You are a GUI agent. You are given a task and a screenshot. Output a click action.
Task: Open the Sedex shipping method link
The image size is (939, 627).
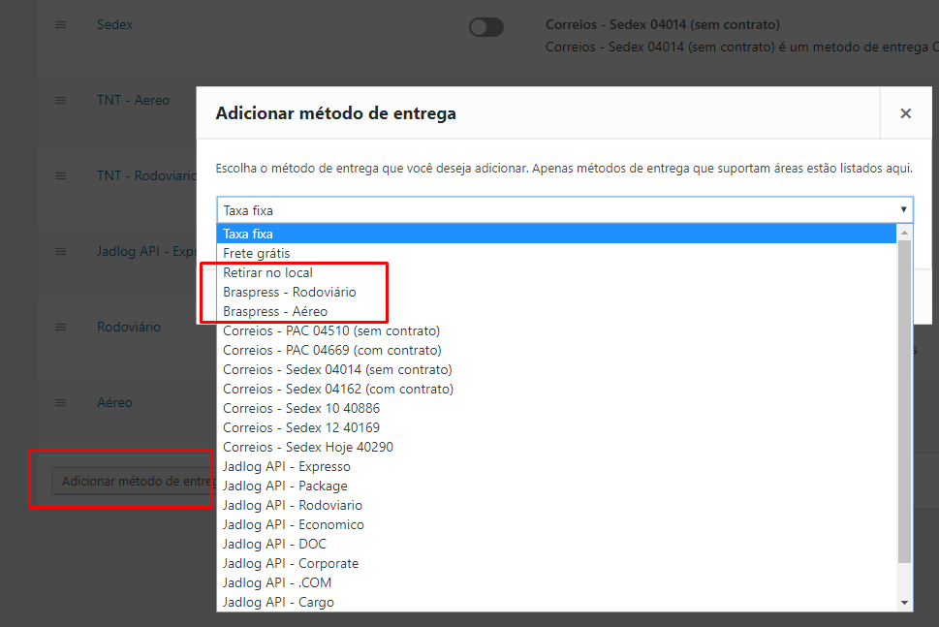pos(115,24)
